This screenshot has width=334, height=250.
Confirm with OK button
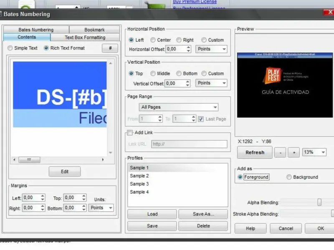pos(320,228)
